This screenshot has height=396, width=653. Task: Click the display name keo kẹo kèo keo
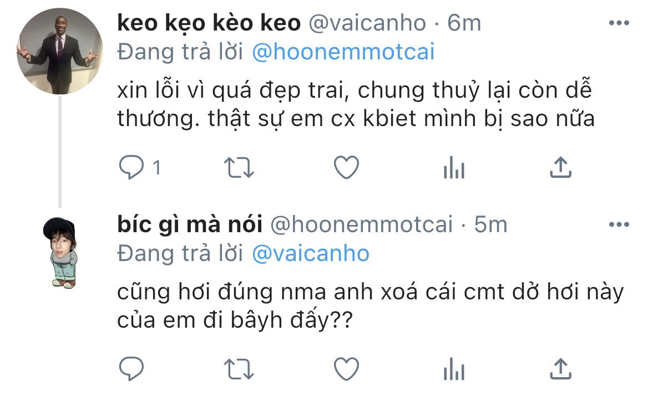(x=209, y=23)
